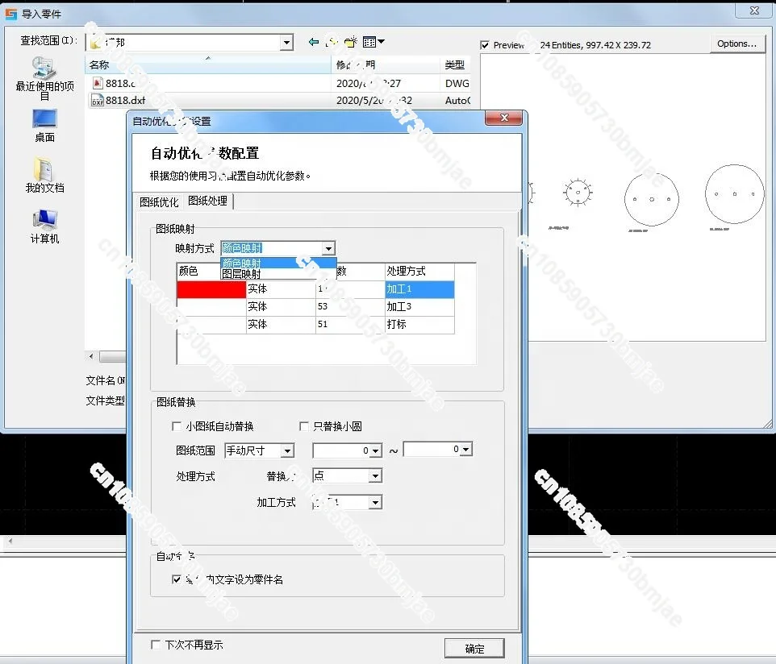Enable 小图纸自动替换 checkbox
Viewport: 776px width, 664px height.
coord(176,426)
